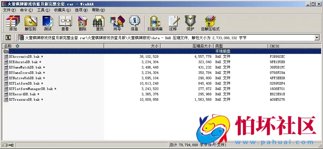323x149 pixels.
Task: Sort by 名称 column header
Action: coord(53,46)
